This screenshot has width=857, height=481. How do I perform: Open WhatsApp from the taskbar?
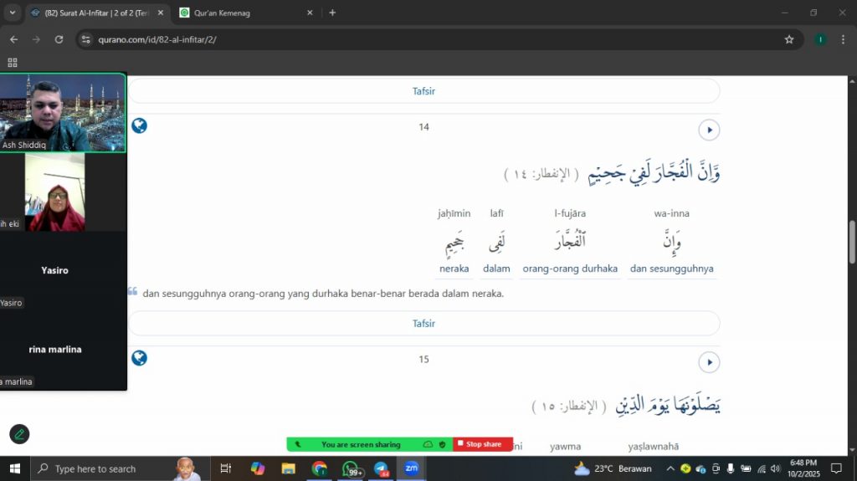click(350, 468)
